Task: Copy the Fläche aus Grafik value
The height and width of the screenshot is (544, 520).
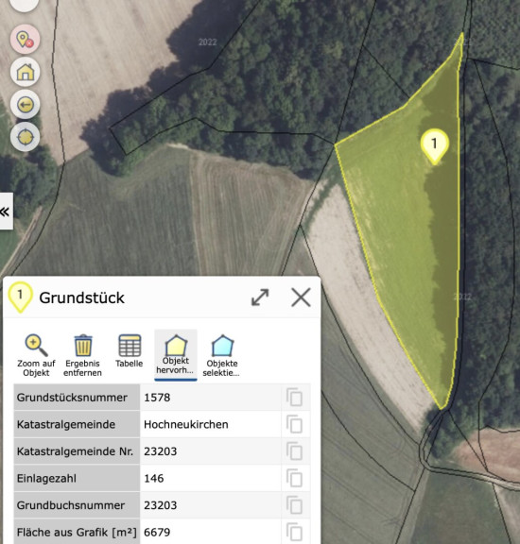Action: coord(294,533)
